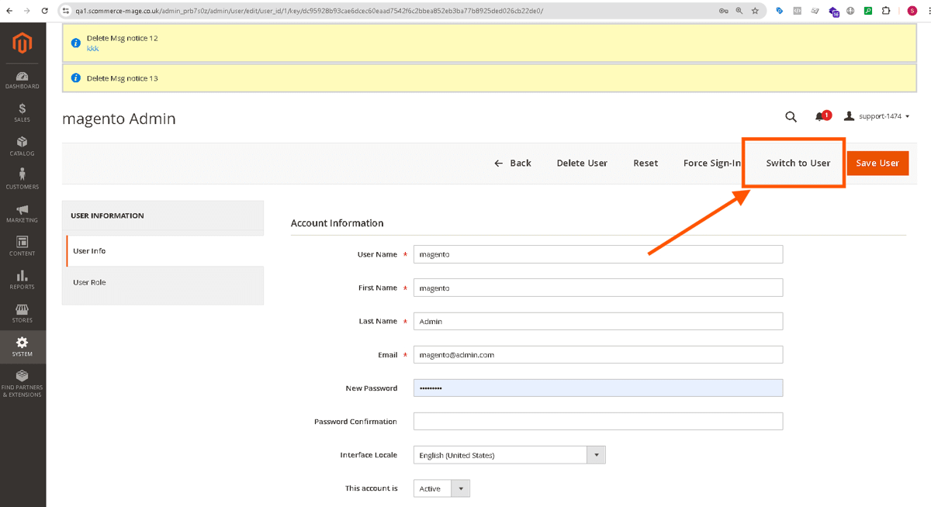Select the User Info tab
The image size is (931, 507).
click(89, 251)
